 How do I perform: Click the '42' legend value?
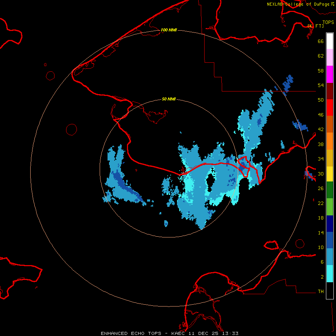321,130
